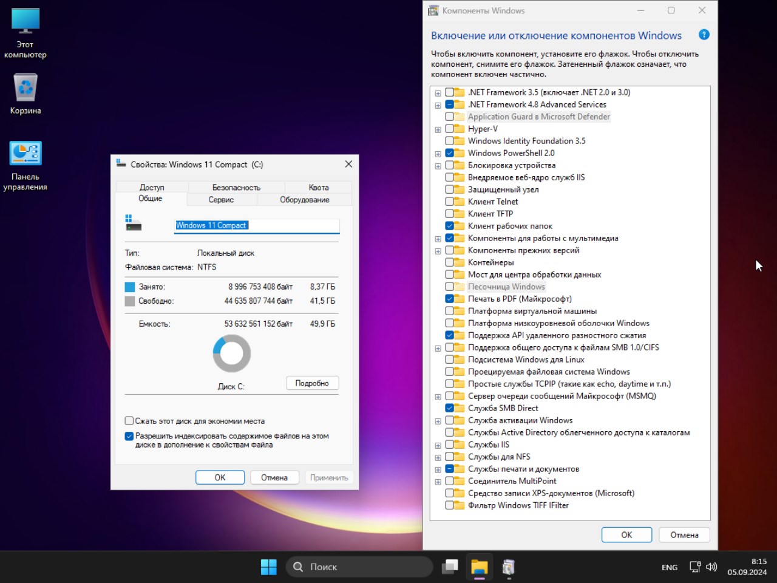The height and width of the screenshot is (583, 777).
Task: Click the Подробно button
Action: 312,383
